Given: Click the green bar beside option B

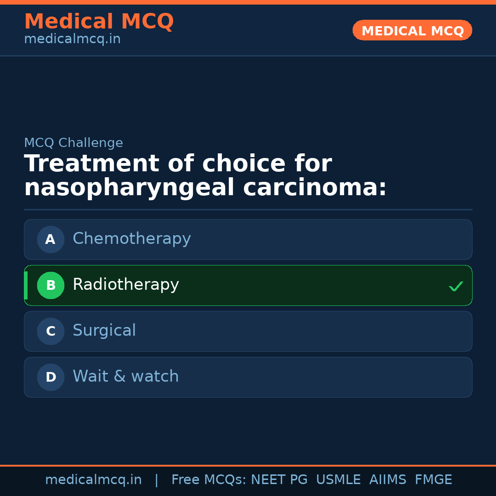Looking at the screenshot, I should tap(26, 285).
